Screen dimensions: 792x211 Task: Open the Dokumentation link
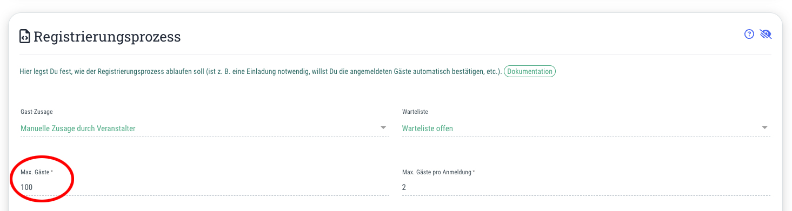(530, 71)
